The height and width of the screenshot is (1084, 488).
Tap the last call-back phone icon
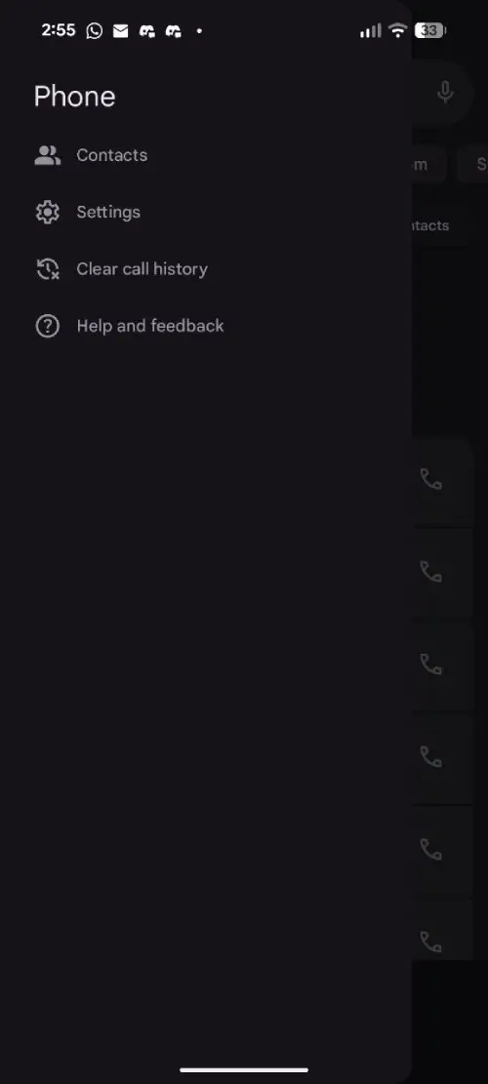click(430, 942)
